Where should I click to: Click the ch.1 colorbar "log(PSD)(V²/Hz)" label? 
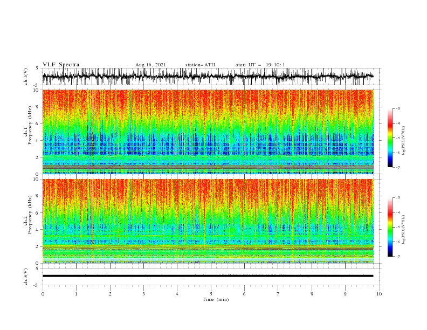click(403, 141)
